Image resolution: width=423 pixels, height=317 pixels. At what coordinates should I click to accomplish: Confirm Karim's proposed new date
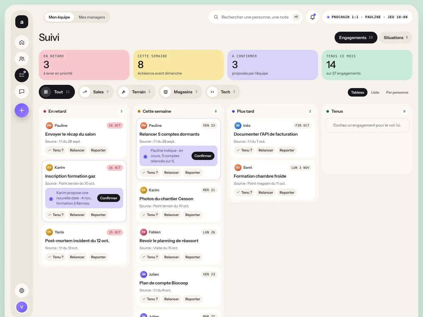109,198
